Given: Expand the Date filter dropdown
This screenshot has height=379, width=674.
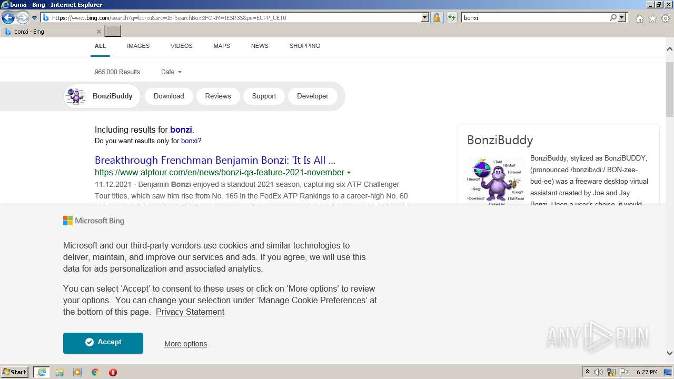Looking at the screenshot, I should point(171,72).
